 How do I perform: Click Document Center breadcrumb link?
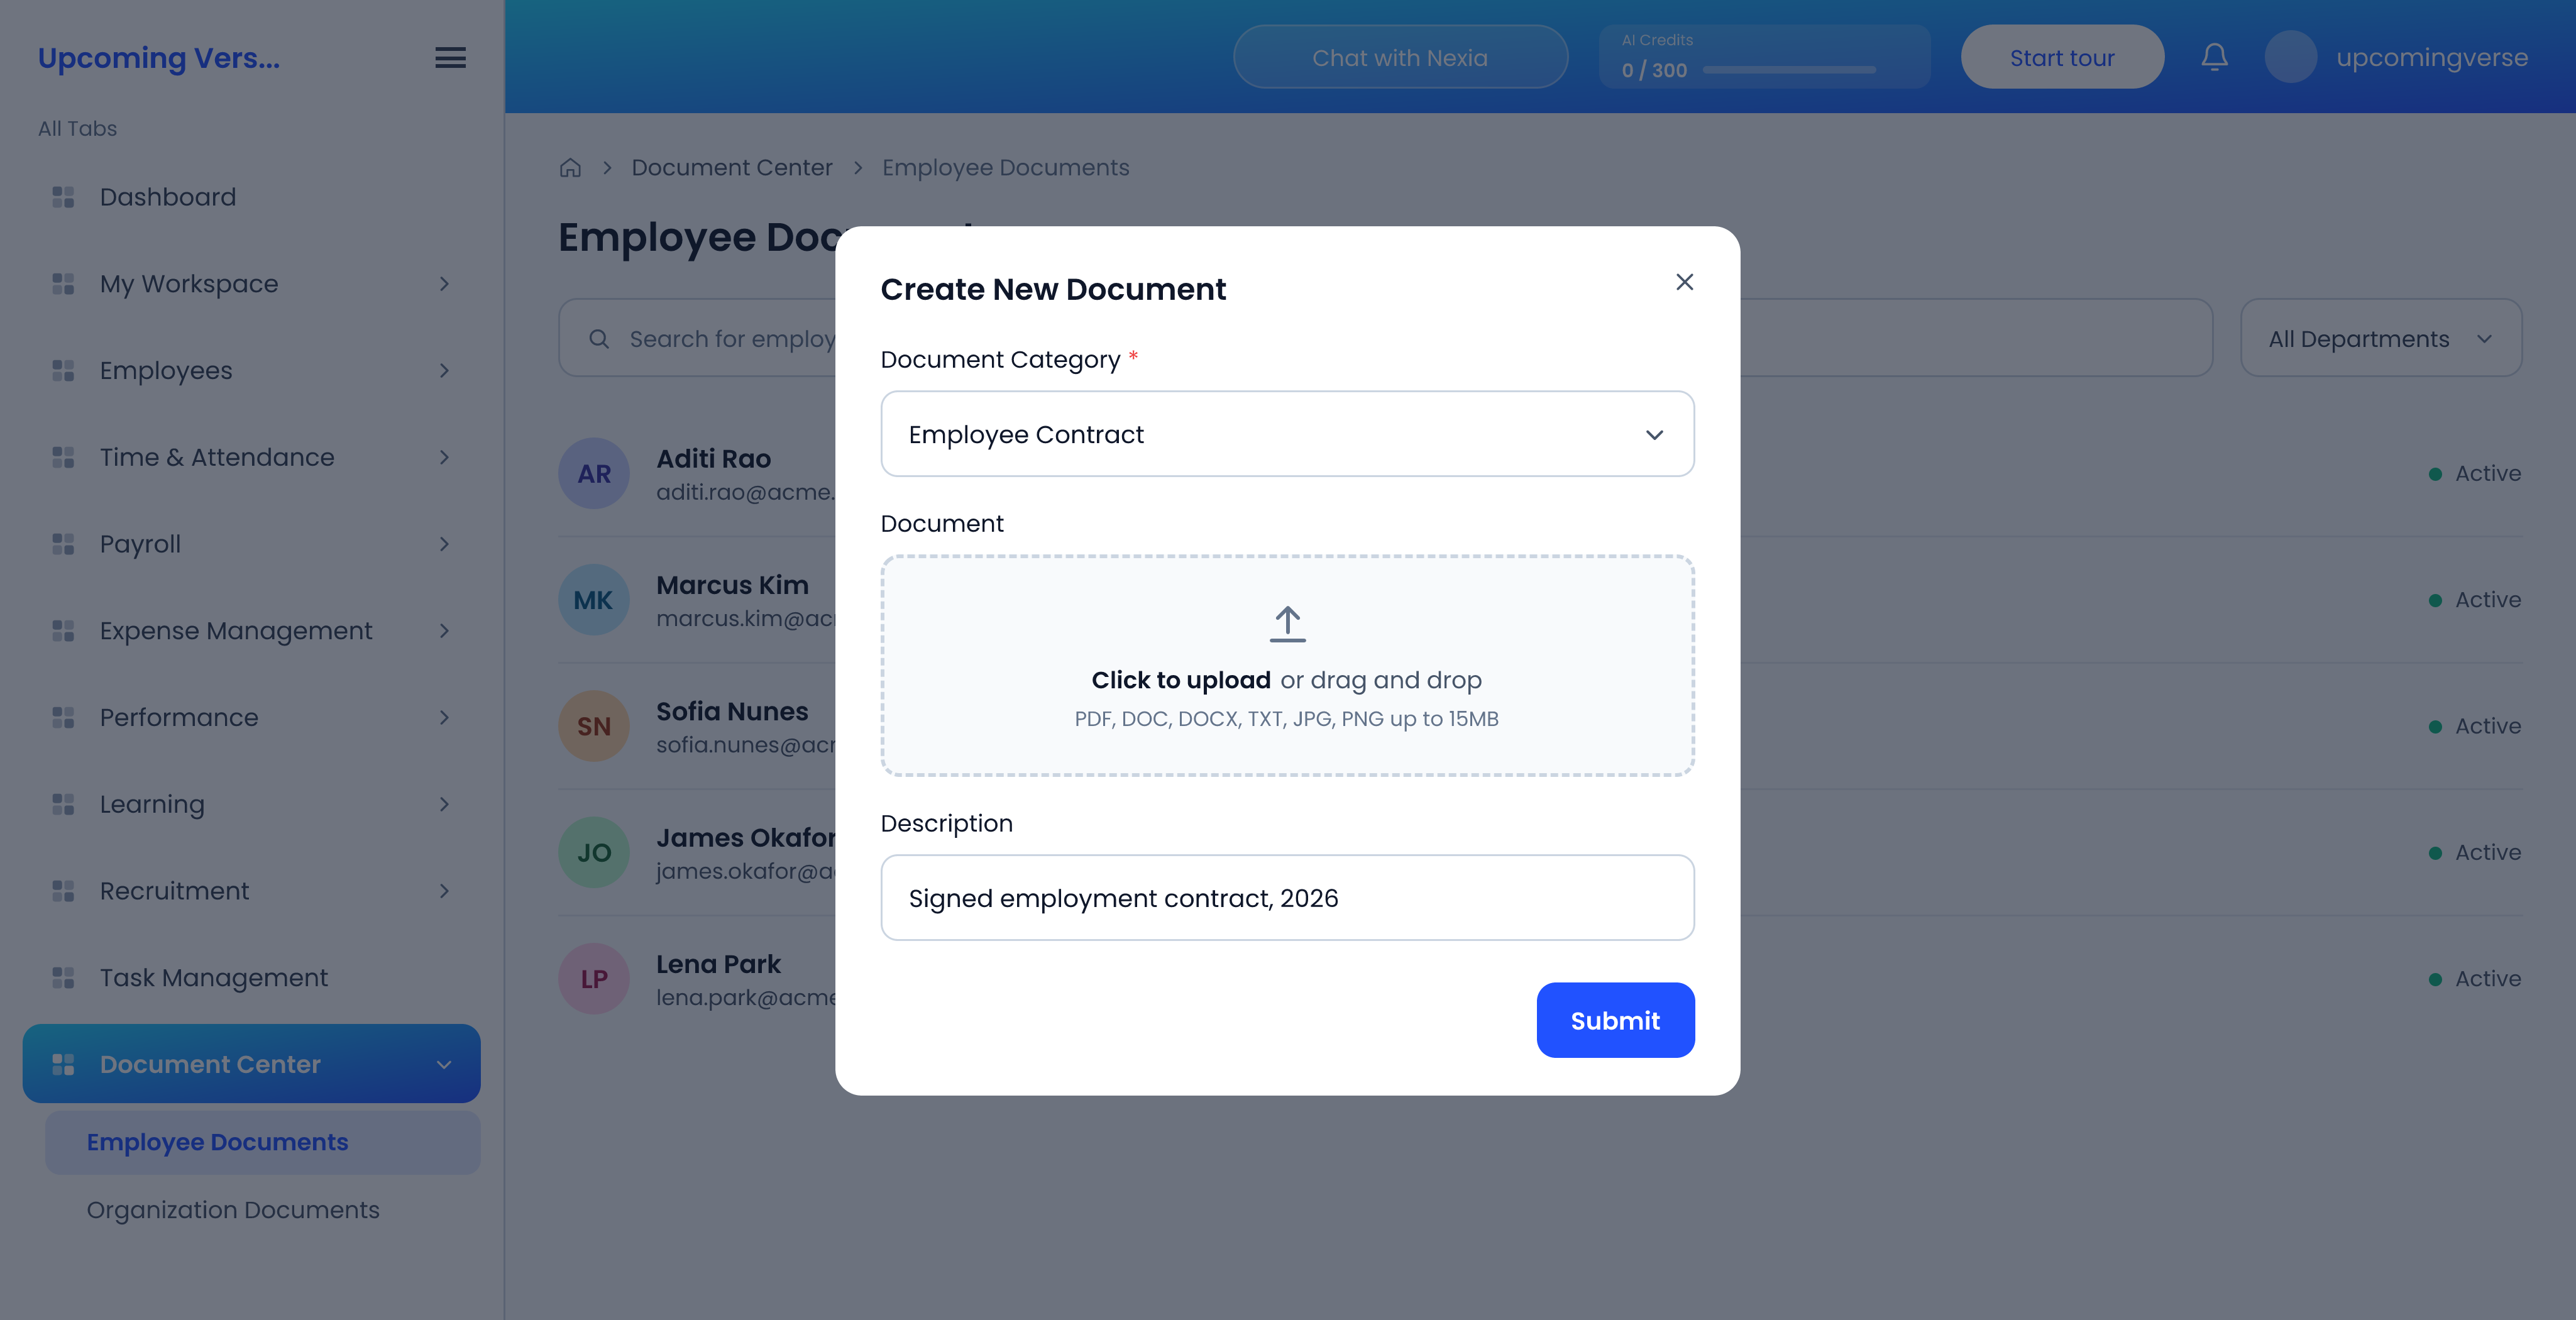731,168
